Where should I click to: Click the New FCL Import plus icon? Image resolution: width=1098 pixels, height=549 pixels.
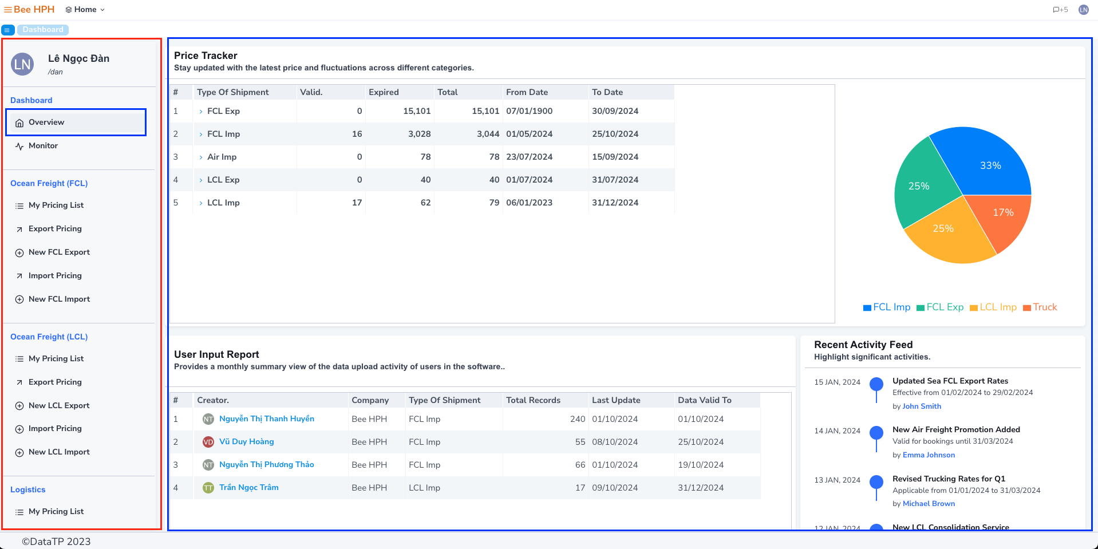19,299
